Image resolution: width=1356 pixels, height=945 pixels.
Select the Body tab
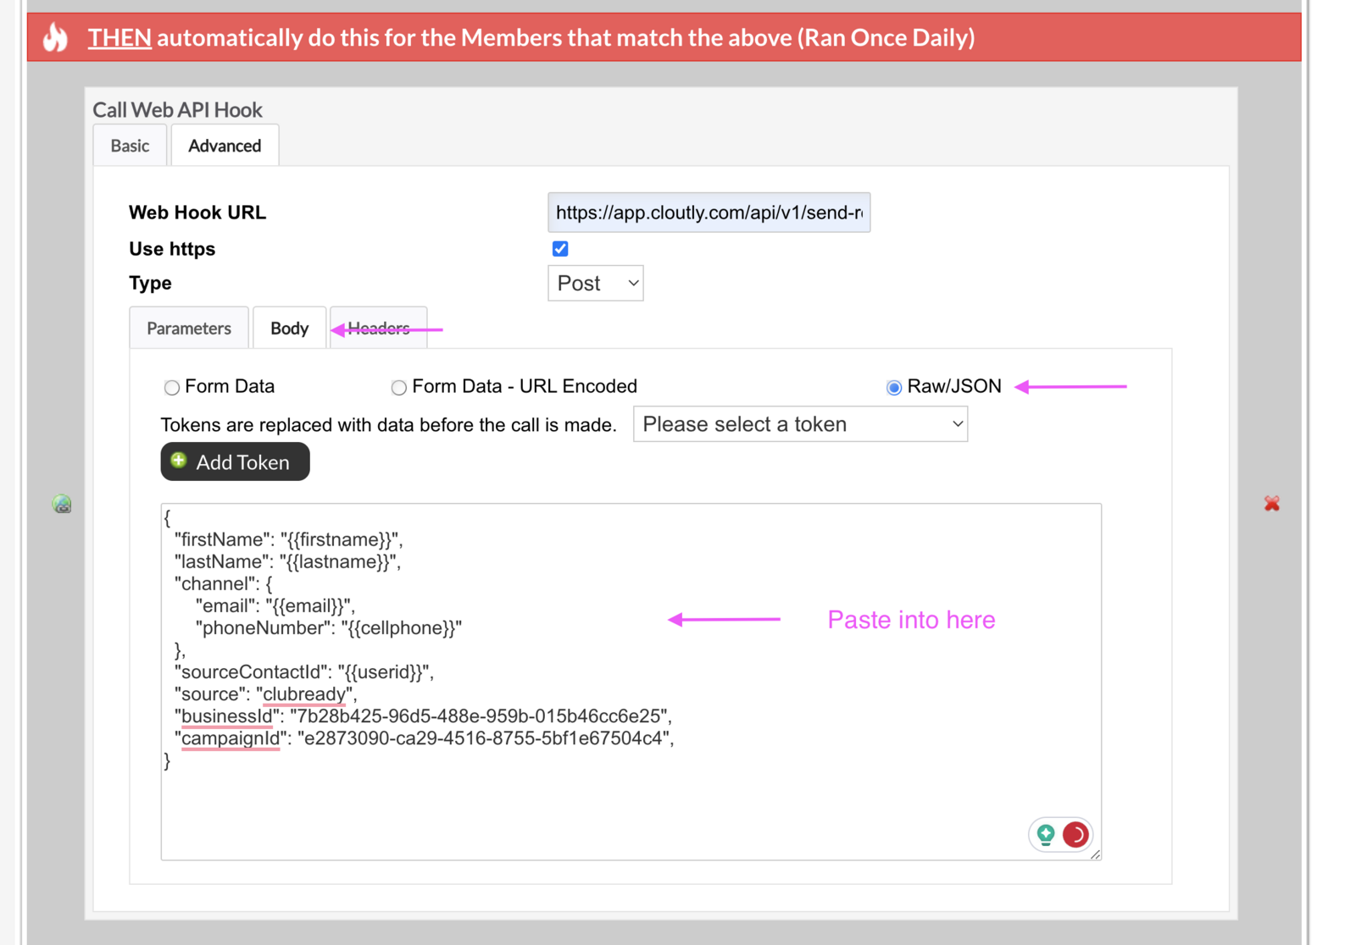click(x=289, y=329)
